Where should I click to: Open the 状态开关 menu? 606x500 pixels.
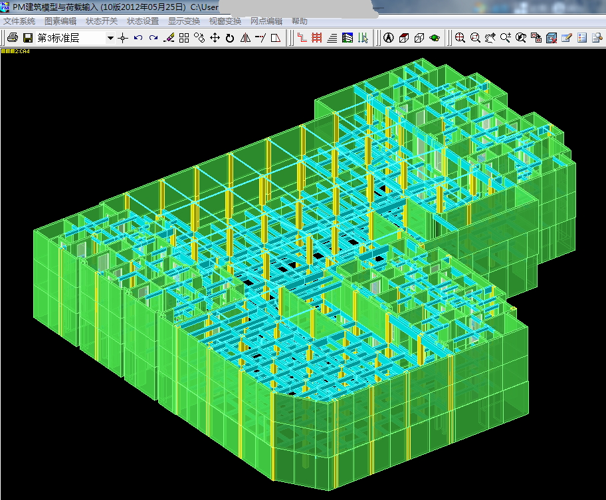(x=102, y=21)
